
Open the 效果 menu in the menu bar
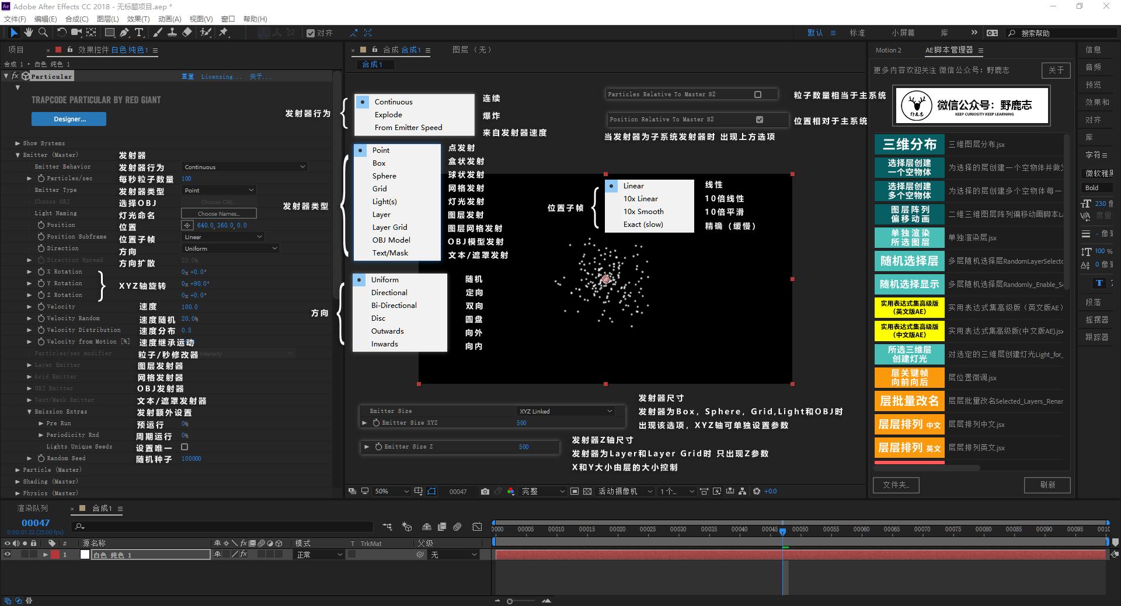click(x=138, y=19)
